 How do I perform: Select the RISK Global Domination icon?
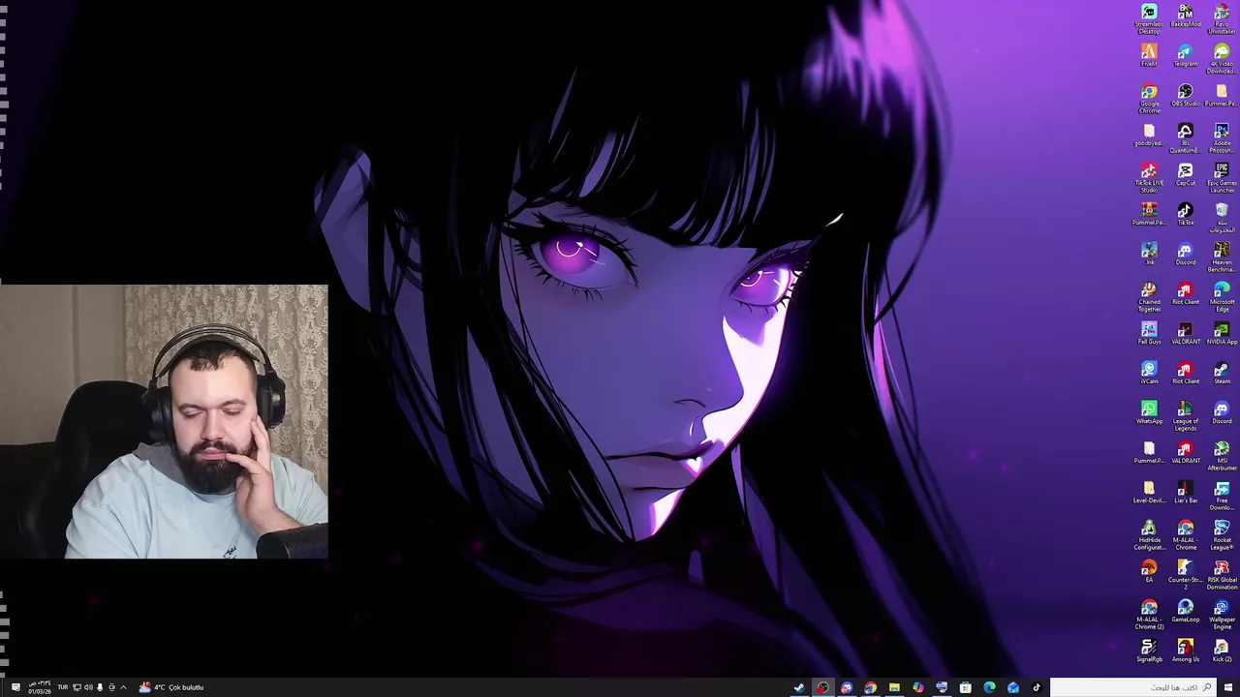coord(1222,575)
